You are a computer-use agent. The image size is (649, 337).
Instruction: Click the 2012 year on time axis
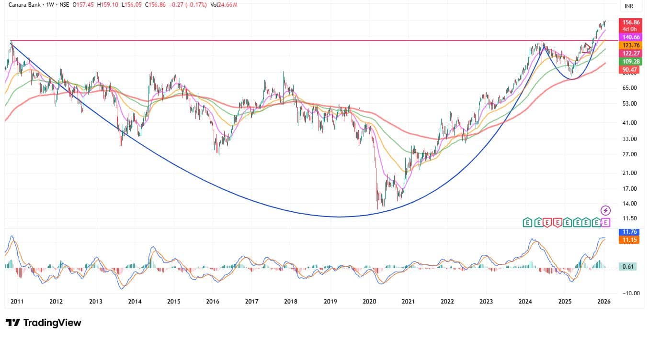click(56, 302)
